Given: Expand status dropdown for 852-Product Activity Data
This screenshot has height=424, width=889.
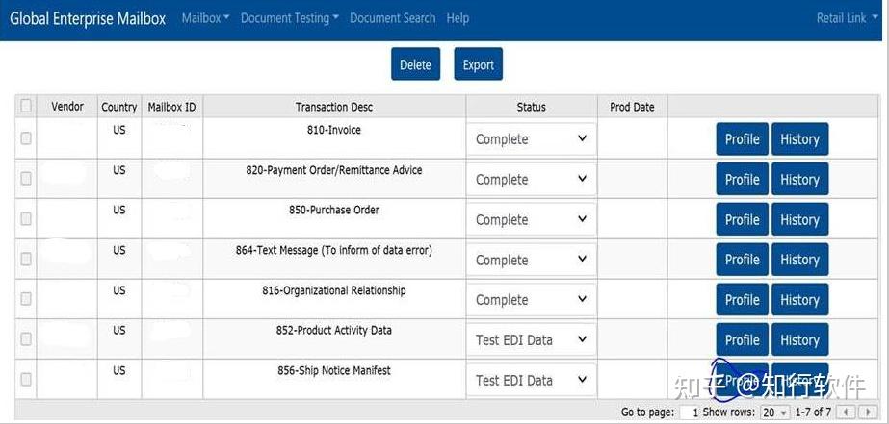Looking at the screenshot, I should (532, 340).
